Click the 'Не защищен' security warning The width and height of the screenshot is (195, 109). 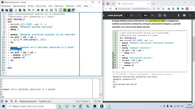point(123,9)
